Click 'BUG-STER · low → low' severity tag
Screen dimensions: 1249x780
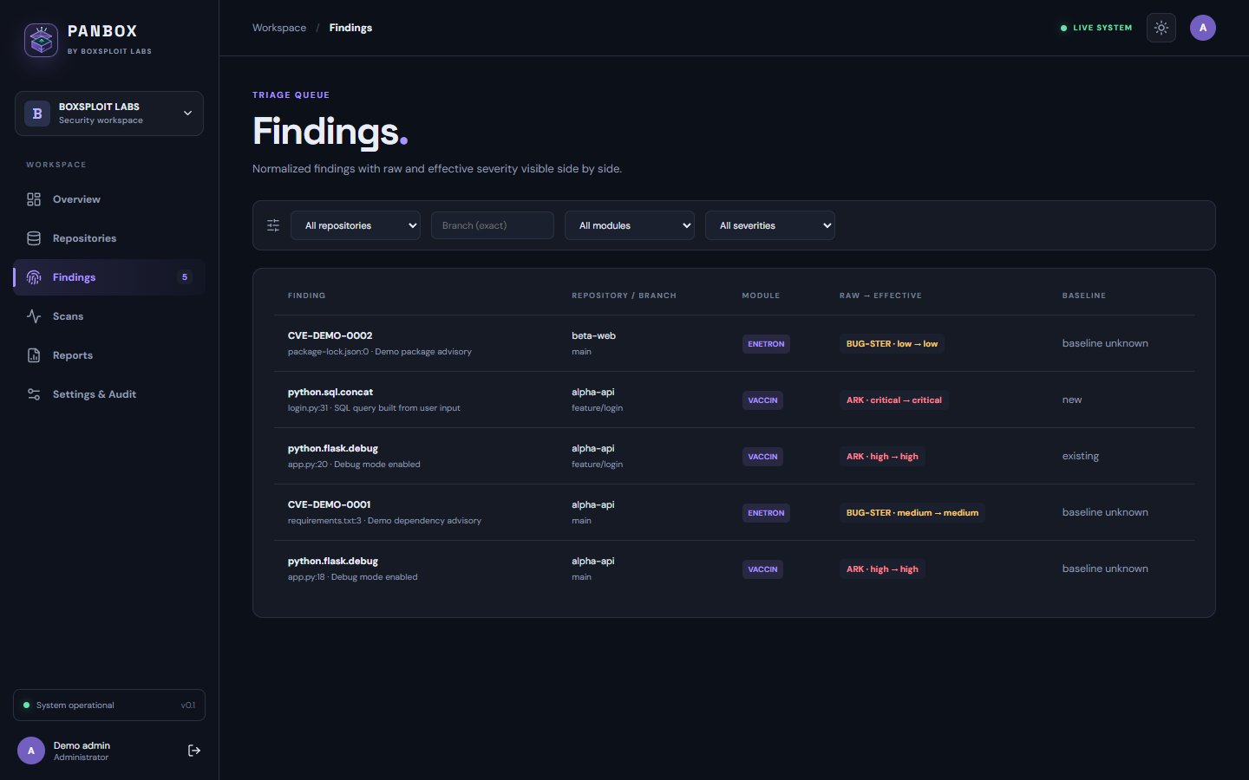click(892, 344)
